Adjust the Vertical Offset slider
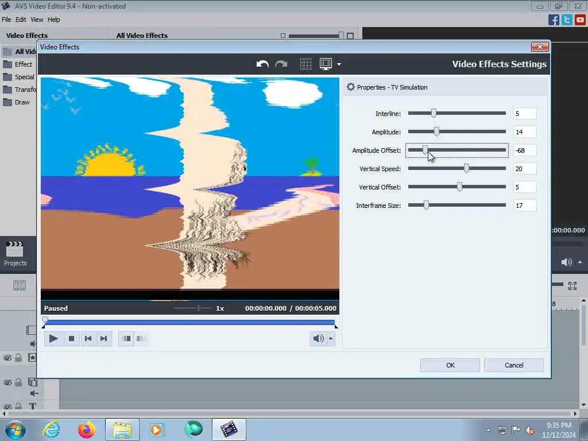 pos(459,187)
